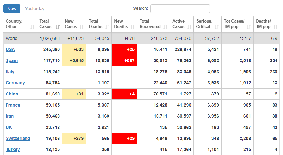The height and width of the screenshot is (155, 283).
Task: Follow the Italy link
Action: pyautogui.click(x=10, y=72)
